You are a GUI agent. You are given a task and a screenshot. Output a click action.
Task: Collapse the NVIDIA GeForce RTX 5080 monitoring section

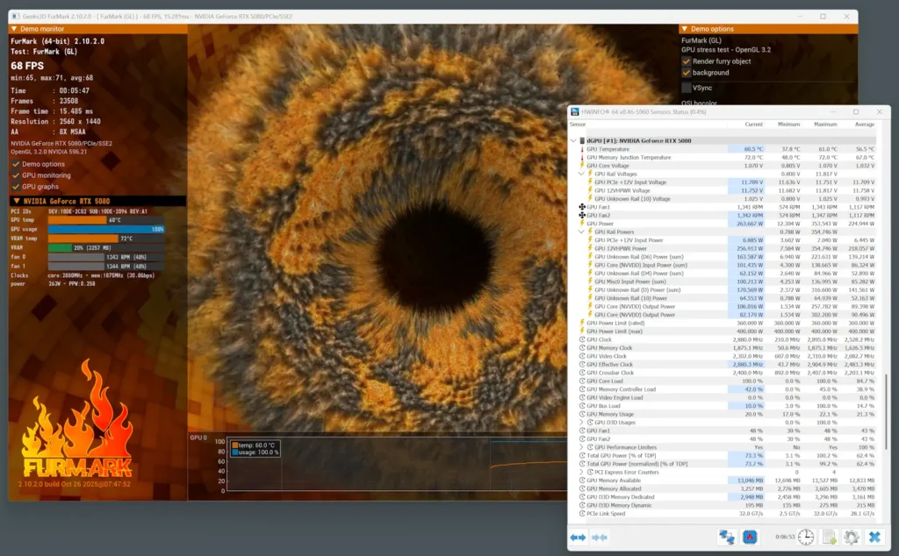click(17, 201)
